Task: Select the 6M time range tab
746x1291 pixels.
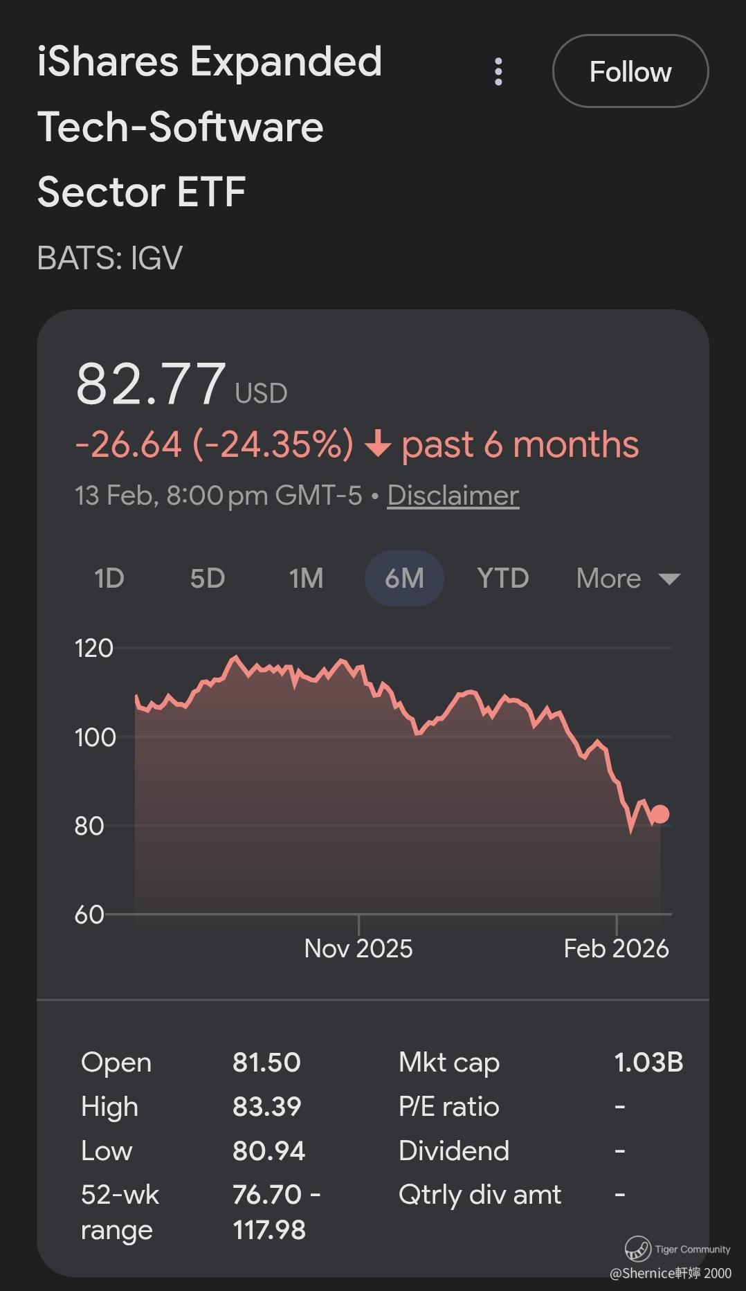Action: (404, 578)
